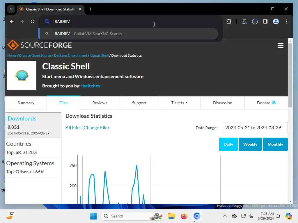The width and height of the screenshot is (298, 223).
Task: Open Firefox from the taskbar
Action: 184,216
